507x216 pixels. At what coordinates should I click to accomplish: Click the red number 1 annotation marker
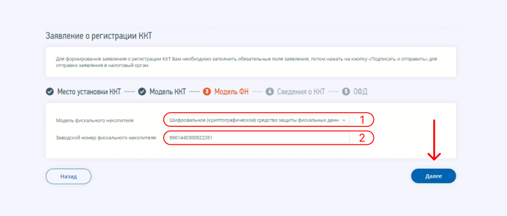(362, 119)
